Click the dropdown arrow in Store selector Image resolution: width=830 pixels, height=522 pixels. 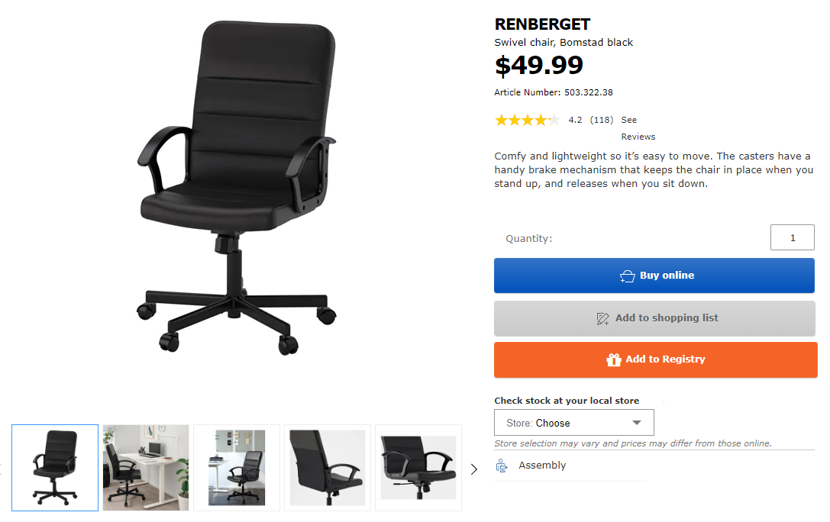click(x=637, y=423)
